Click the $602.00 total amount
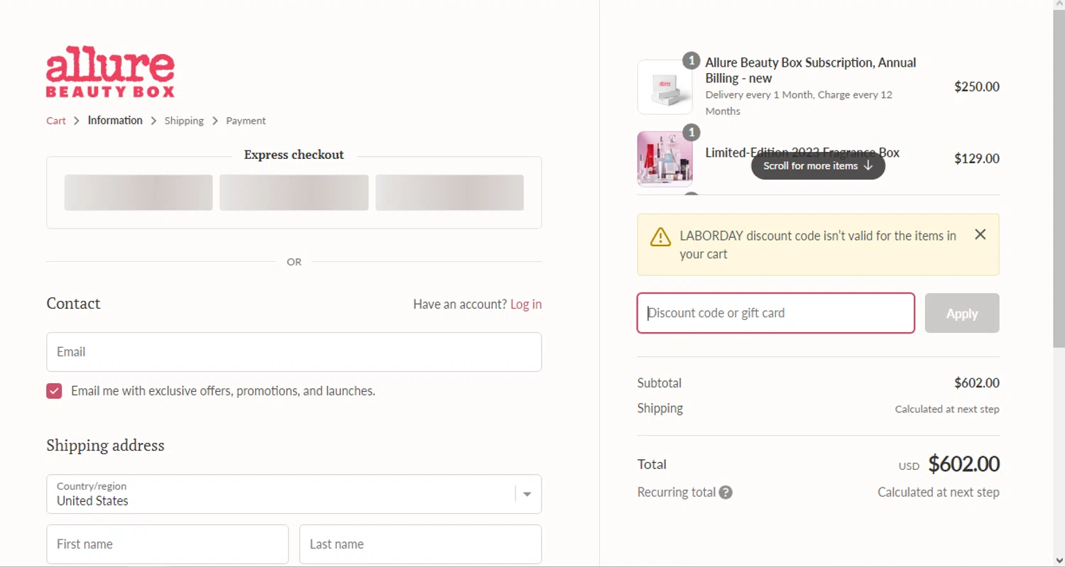1065x567 pixels. click(x=963, y=464)
